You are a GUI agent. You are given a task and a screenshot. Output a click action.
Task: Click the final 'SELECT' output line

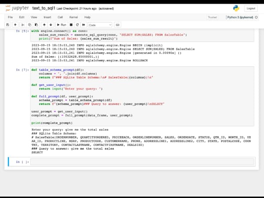[37, 152]
